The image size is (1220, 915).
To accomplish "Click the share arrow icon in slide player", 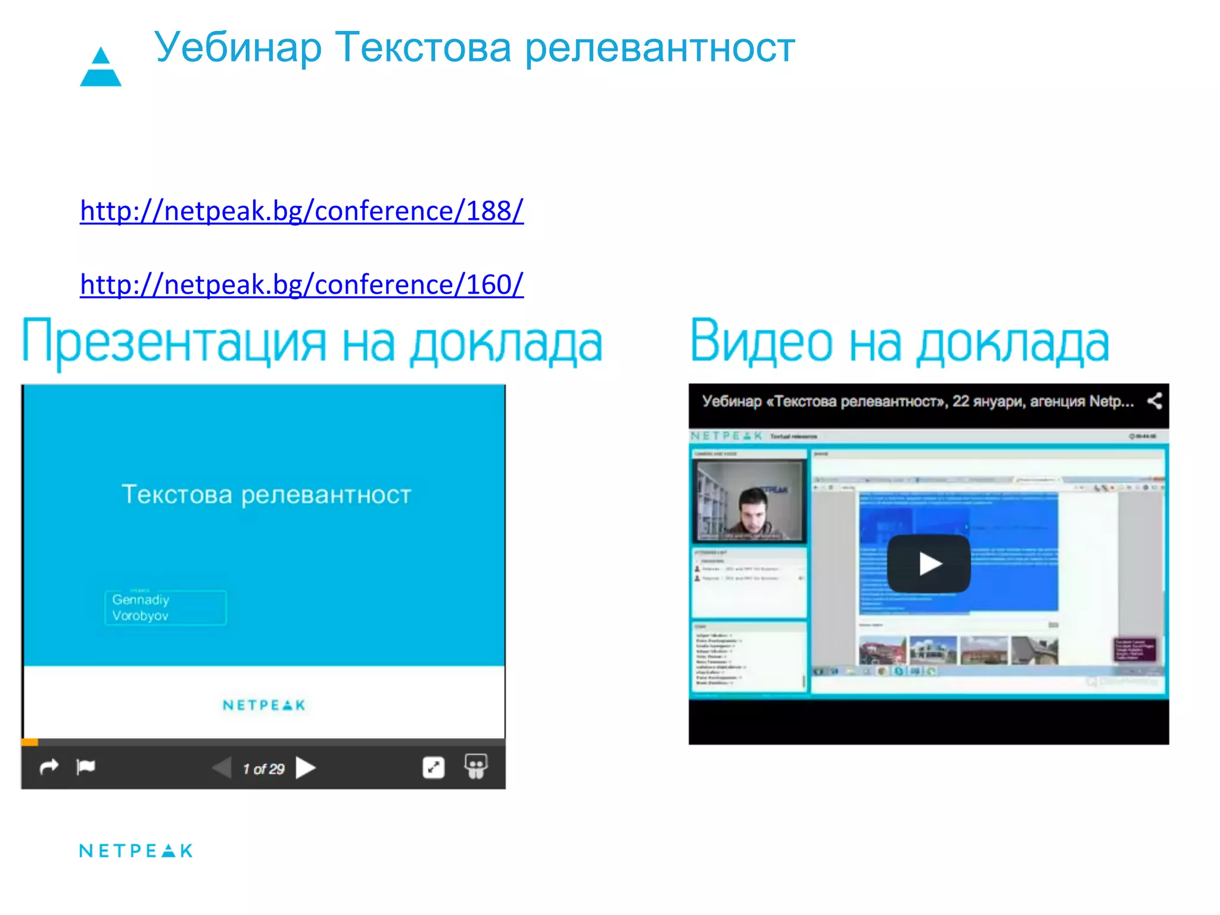I will (x=49, y=767).
